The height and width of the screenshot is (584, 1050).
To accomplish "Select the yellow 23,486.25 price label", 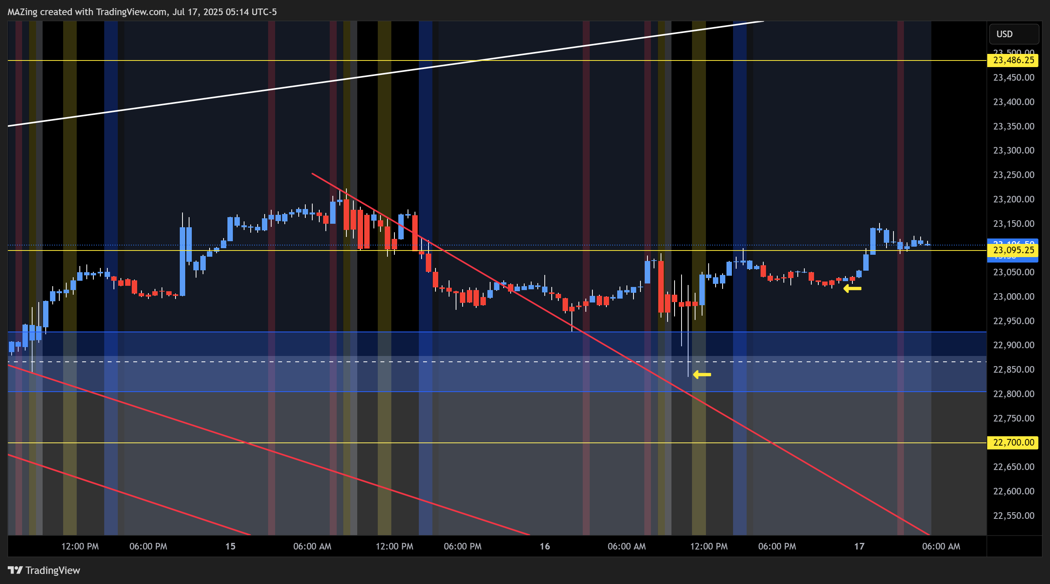I will point(1013,60).
